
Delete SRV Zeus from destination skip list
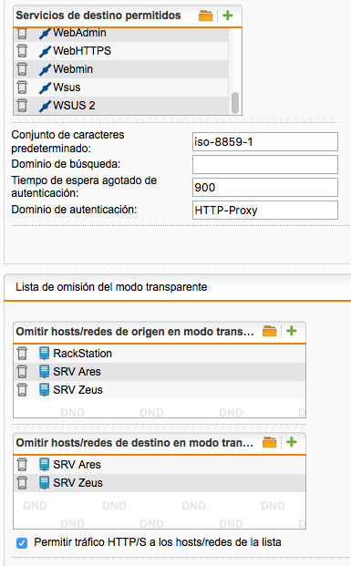[22, 483]
